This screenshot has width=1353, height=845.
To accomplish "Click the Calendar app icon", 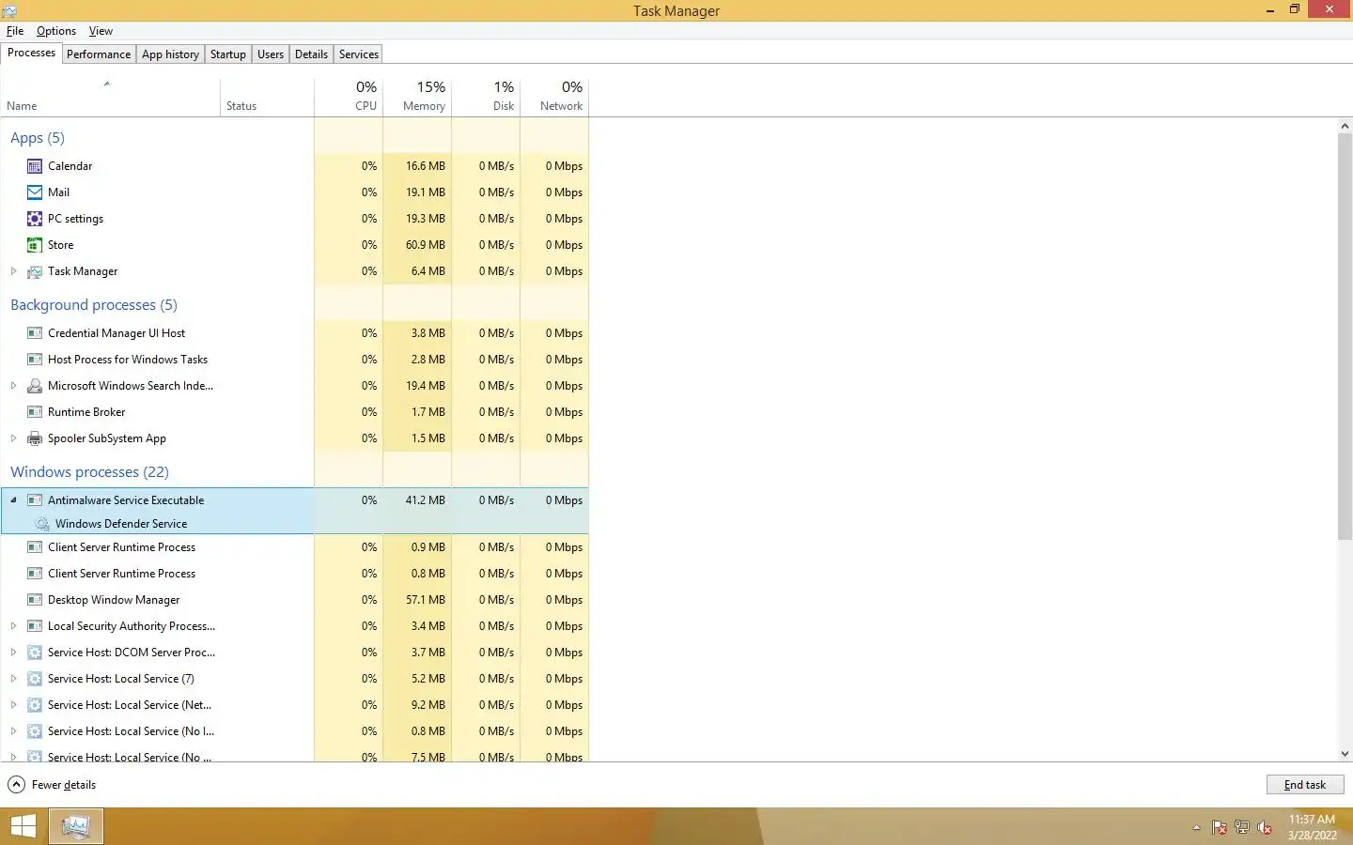I will [35, 166].
